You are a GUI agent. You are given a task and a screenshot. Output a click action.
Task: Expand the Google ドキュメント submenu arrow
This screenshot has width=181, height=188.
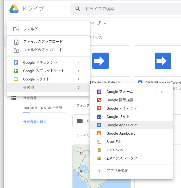pyautogui.click(x=78, y=62)
